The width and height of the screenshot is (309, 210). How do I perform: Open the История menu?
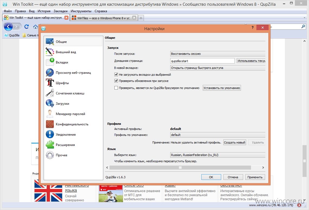click(44, 11)
